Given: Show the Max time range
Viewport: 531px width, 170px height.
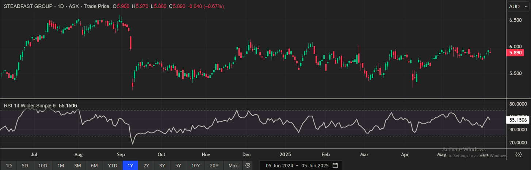Looking at the screenshot, I should [x=233, y=166].
